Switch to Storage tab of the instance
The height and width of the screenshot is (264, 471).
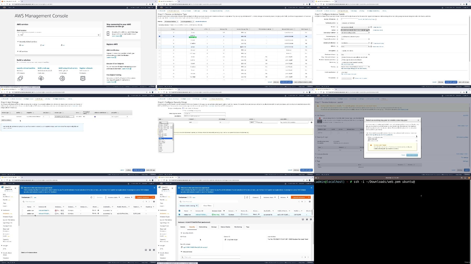(x=214, y=227)
